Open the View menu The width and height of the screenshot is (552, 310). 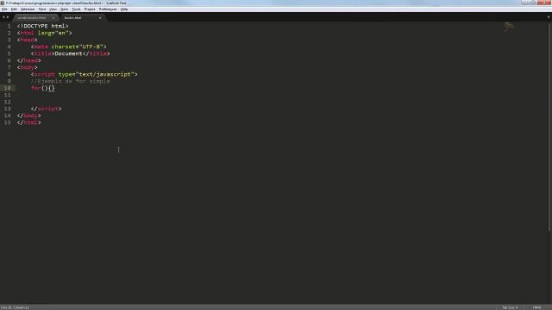click(53, 9)
